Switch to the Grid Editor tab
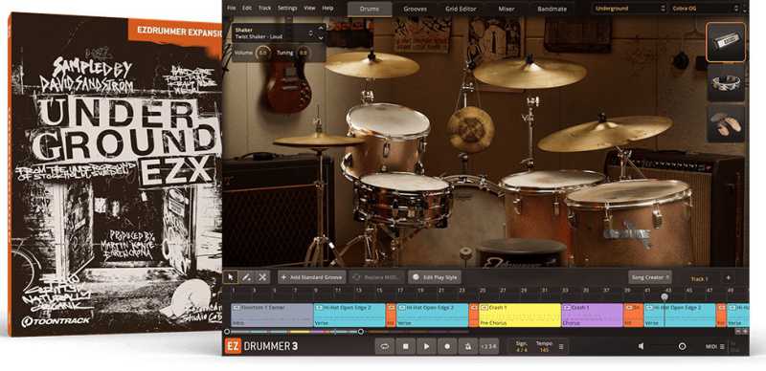This screenshot has height=371, width=766. [x=461, y=9]
